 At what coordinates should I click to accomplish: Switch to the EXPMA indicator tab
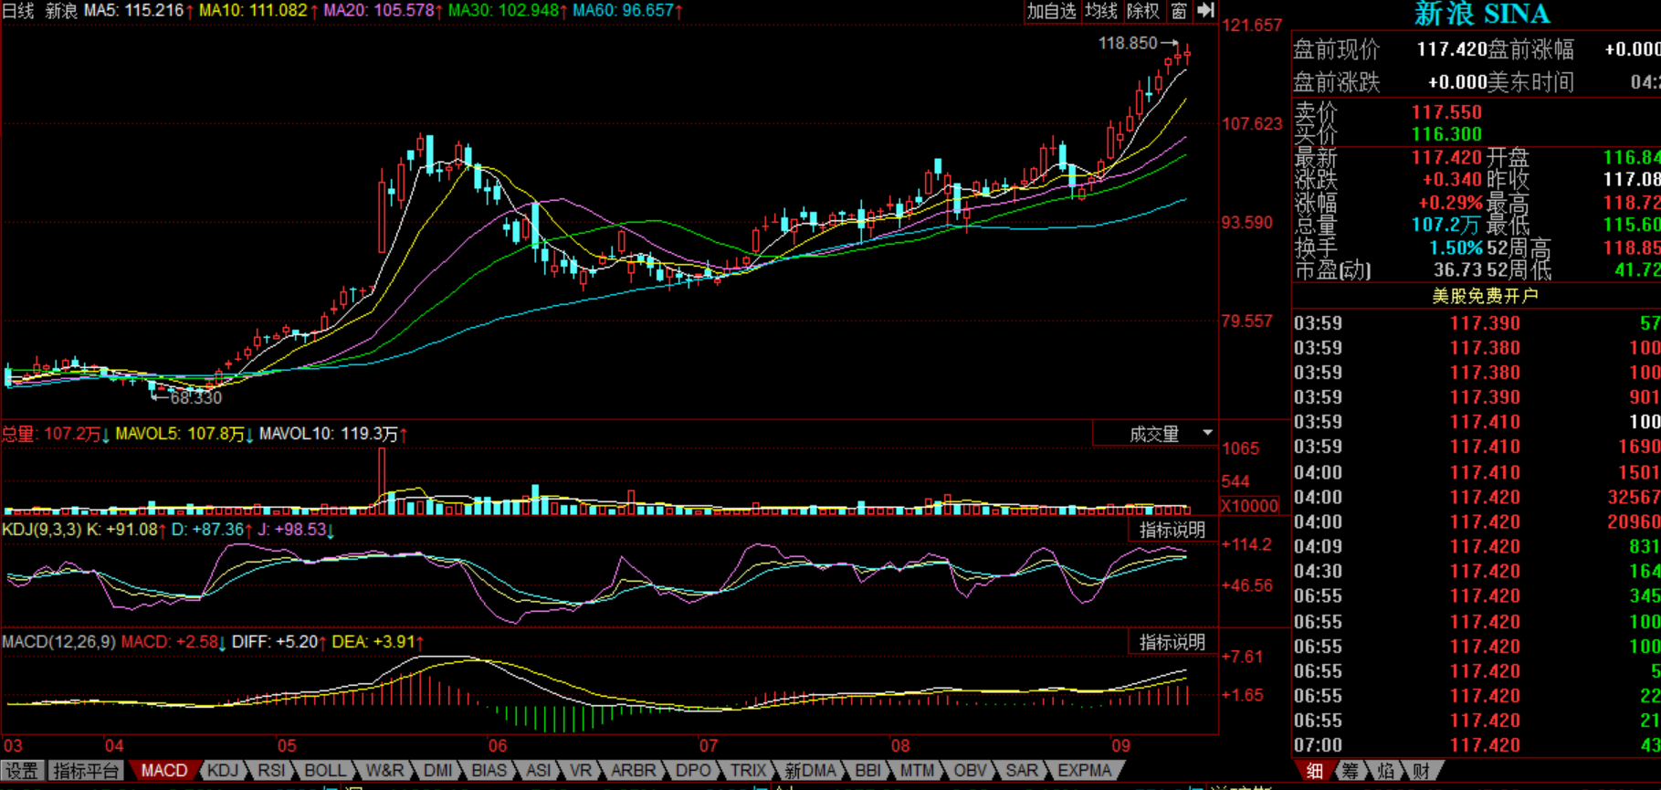[1085, 771]
